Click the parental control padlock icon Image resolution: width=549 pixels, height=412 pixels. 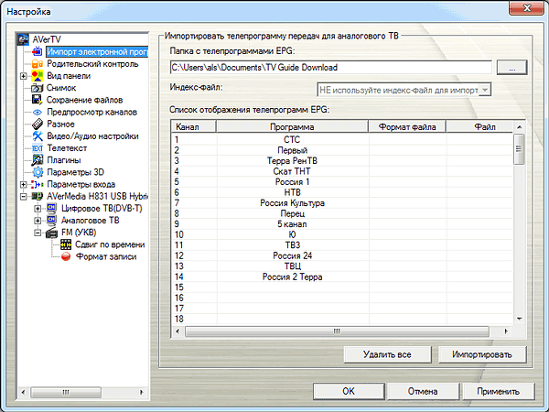(x=38, y=64)
